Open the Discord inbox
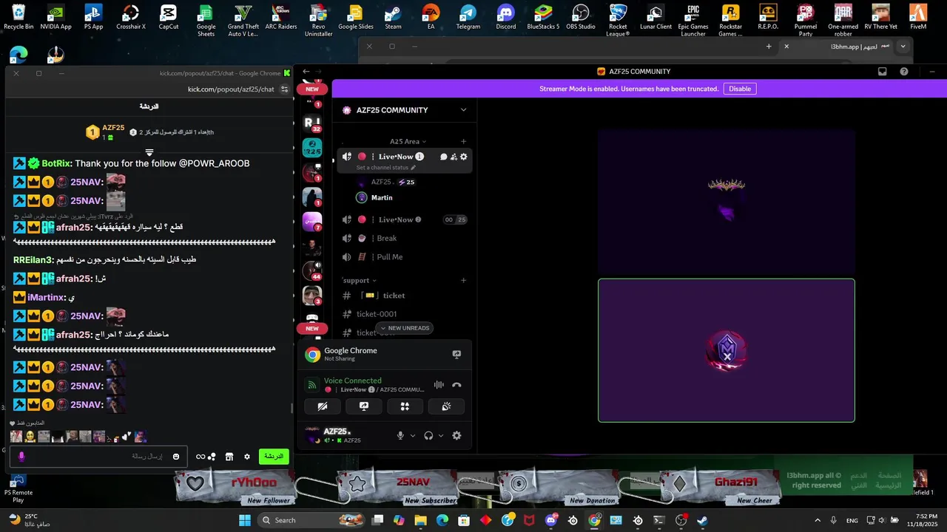 pos(883,72)
